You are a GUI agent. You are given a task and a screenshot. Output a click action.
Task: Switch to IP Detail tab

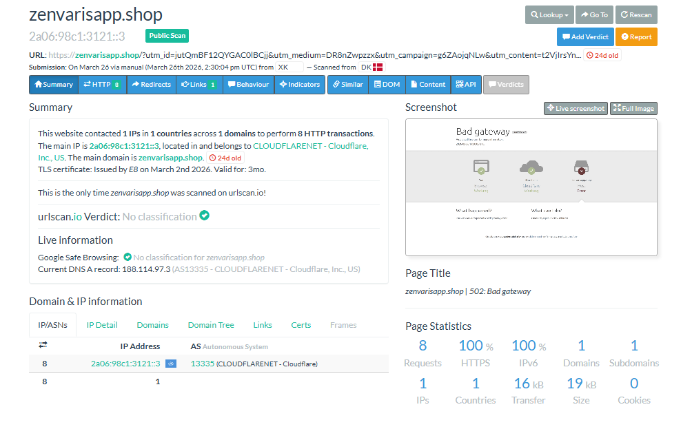pyautogui.click(x=102, y=325)
